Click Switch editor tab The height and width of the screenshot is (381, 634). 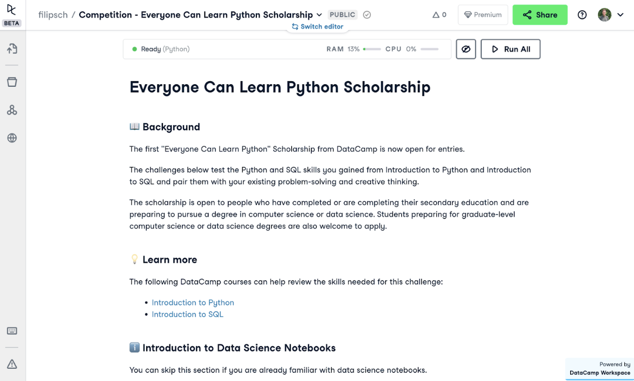click(x=317, y=27)
